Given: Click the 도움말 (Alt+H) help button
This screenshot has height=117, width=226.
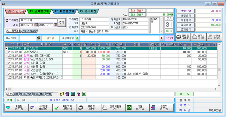Looking at the screenshot, I should pos(16,108).
